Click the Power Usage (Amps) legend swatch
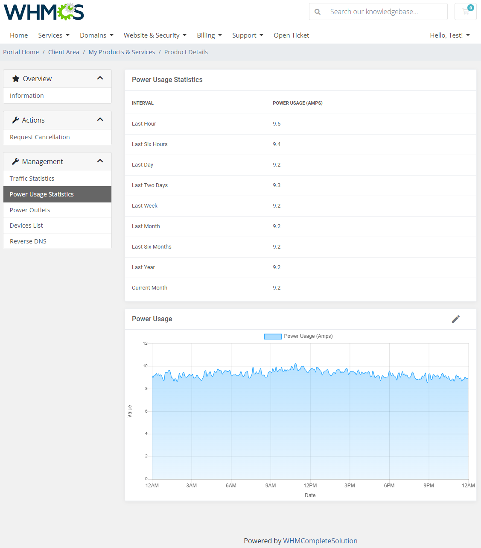481x548 pixels. 272,336
